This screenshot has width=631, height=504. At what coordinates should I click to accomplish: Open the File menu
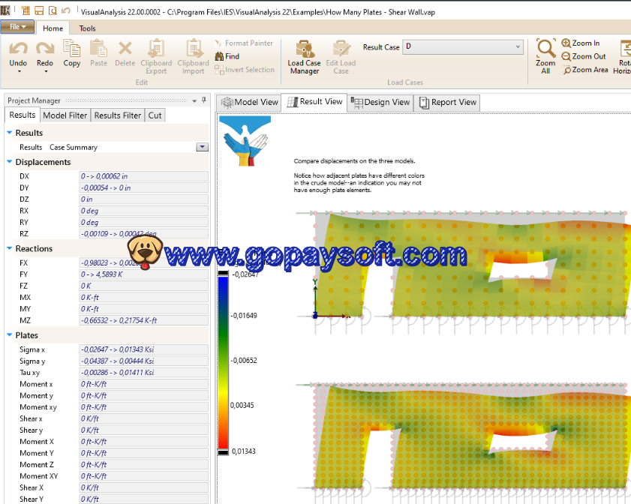pyautogui.click(x=17, y=26)
